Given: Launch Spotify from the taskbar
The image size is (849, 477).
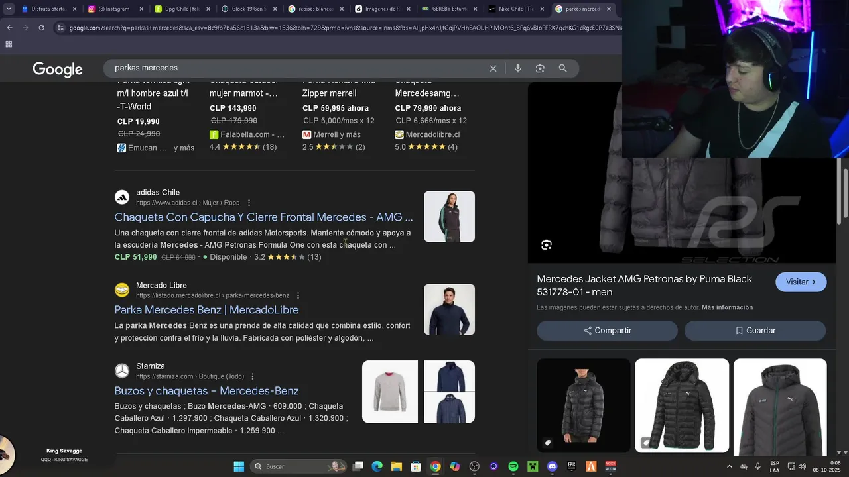Looking at the screenshot, I should point(513,466).
